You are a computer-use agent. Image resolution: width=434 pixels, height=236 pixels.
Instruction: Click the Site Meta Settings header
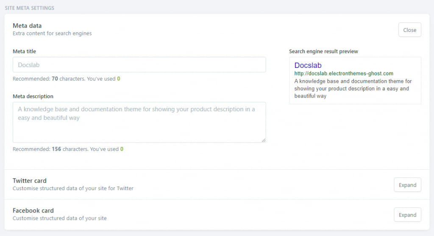coord(29,8)
